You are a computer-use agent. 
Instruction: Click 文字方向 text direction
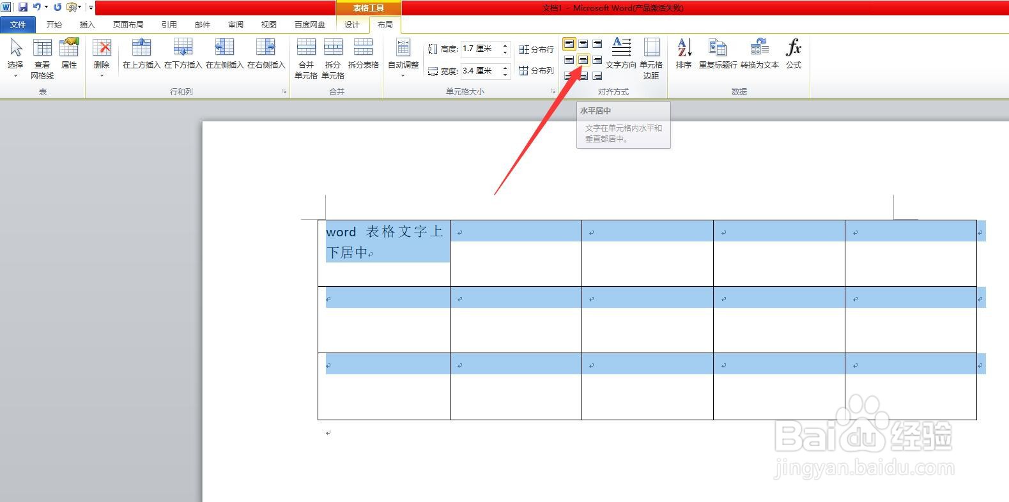(621, 54)
